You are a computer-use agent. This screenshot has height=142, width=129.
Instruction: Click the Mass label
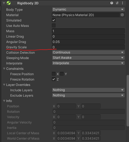(x=10, y=31)
